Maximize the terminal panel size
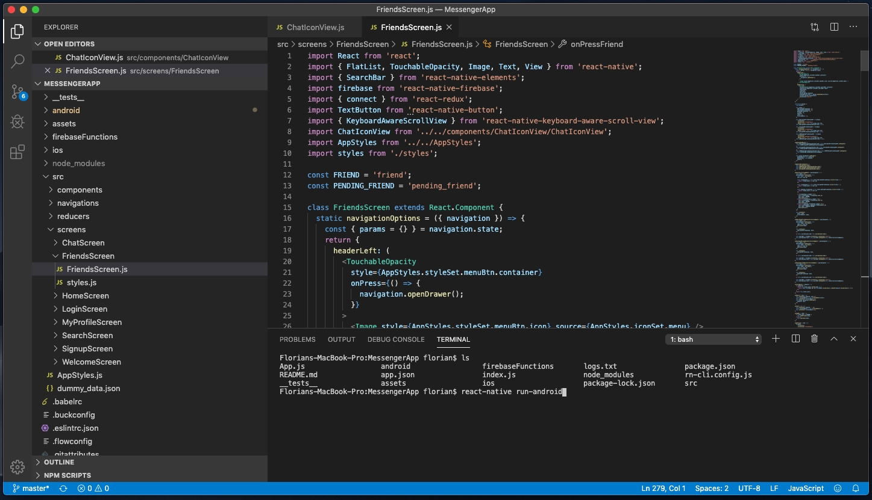 [834, 339]
